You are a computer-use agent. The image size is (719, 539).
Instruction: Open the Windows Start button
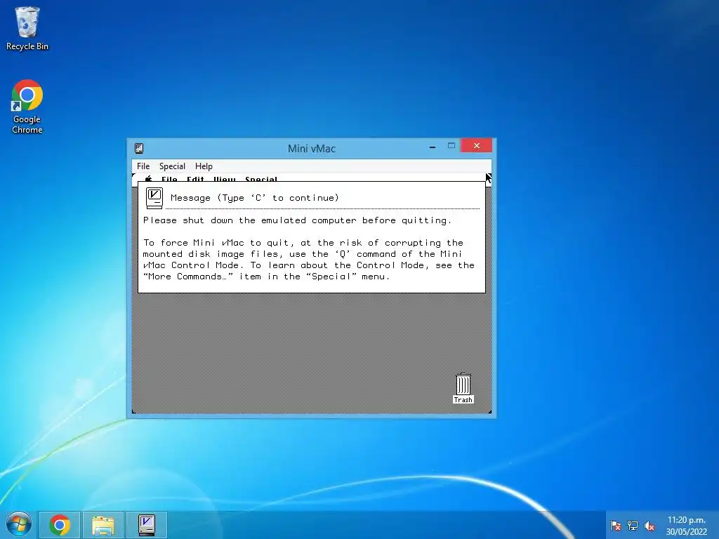point(19,524)
